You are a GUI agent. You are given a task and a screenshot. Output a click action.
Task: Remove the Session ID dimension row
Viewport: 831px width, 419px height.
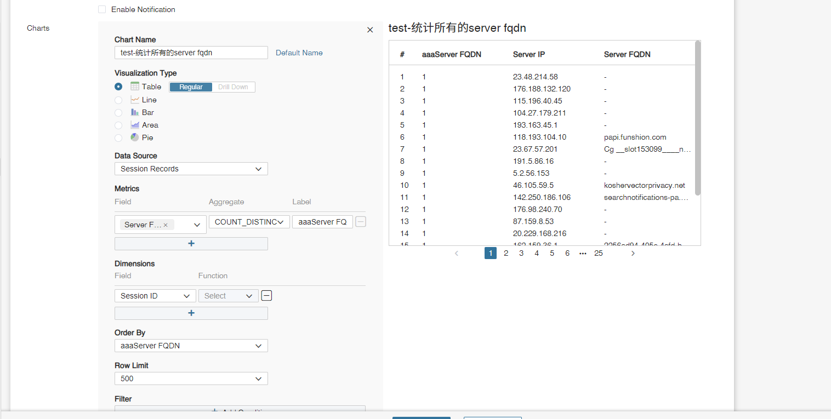point(266,296)
